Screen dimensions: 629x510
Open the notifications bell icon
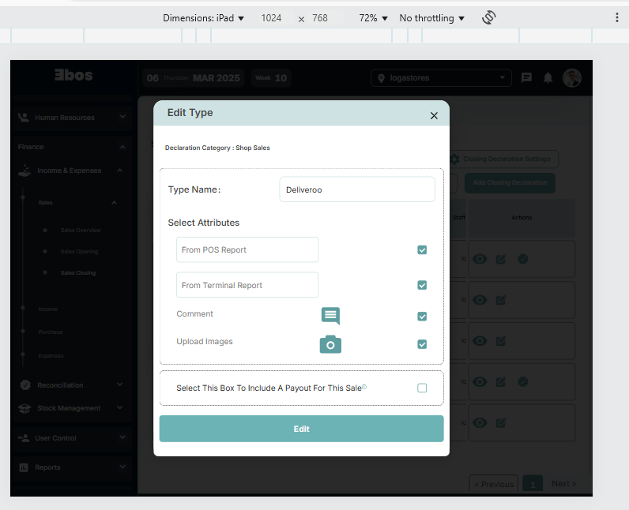click(x=548, y=77)
